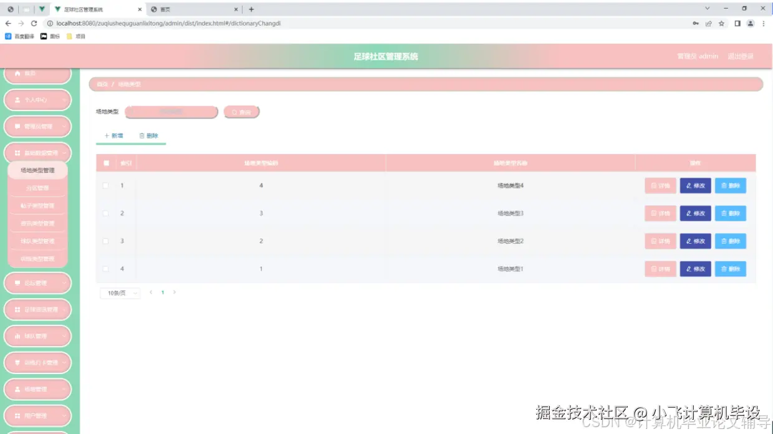Click the trash icon of toolbar 删除

tap(142, 135)
